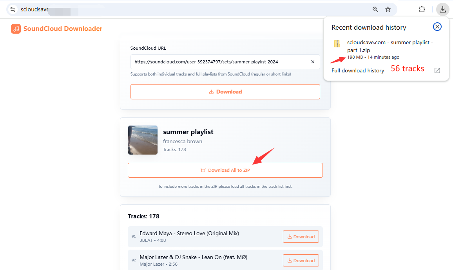Image resolution: width=453 pixels, height=270 pixels.
Task: Click the '198 MB • 14 minutes ago' download details
Action: tap(373, 57)
